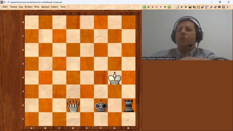Click the first eraser icon
Screen dimensions: 233x131
(211, 7)
